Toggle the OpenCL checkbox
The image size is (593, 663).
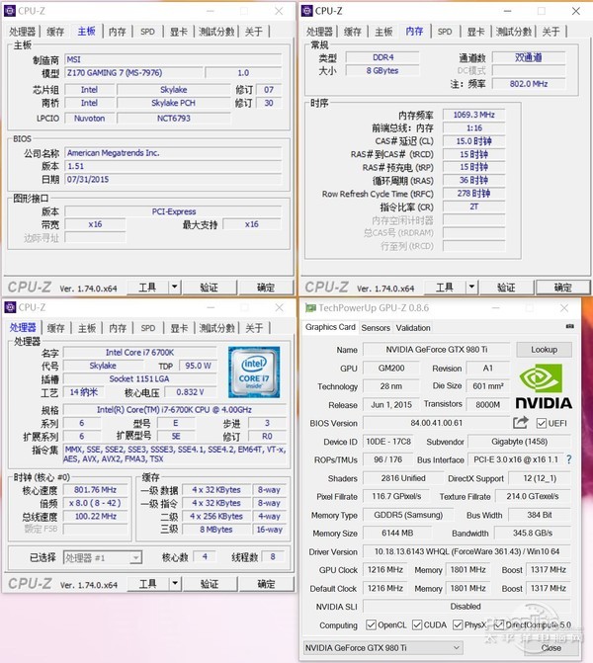click(371, 624)
